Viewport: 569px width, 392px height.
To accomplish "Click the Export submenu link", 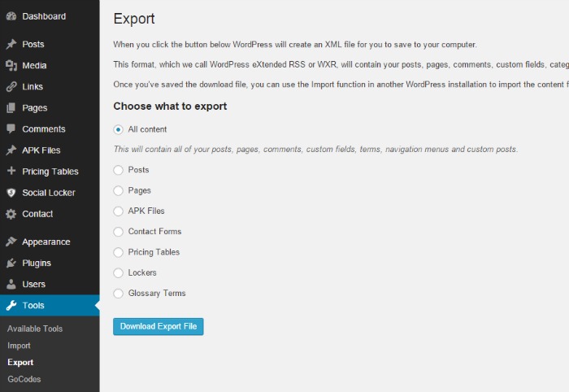I will coord(20,362).
